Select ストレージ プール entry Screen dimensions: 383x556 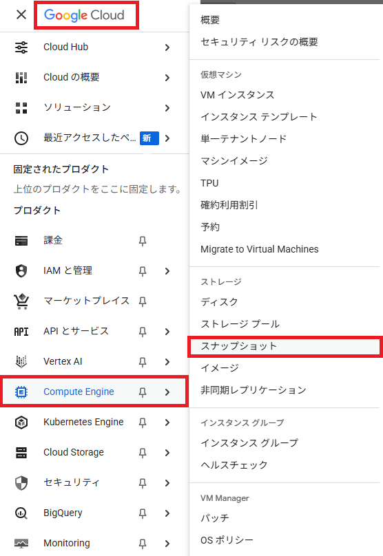click(x=240, y=324)
